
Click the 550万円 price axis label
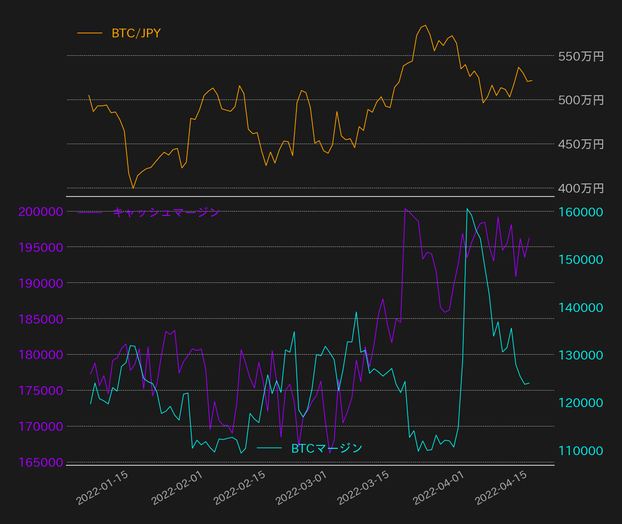581,56
